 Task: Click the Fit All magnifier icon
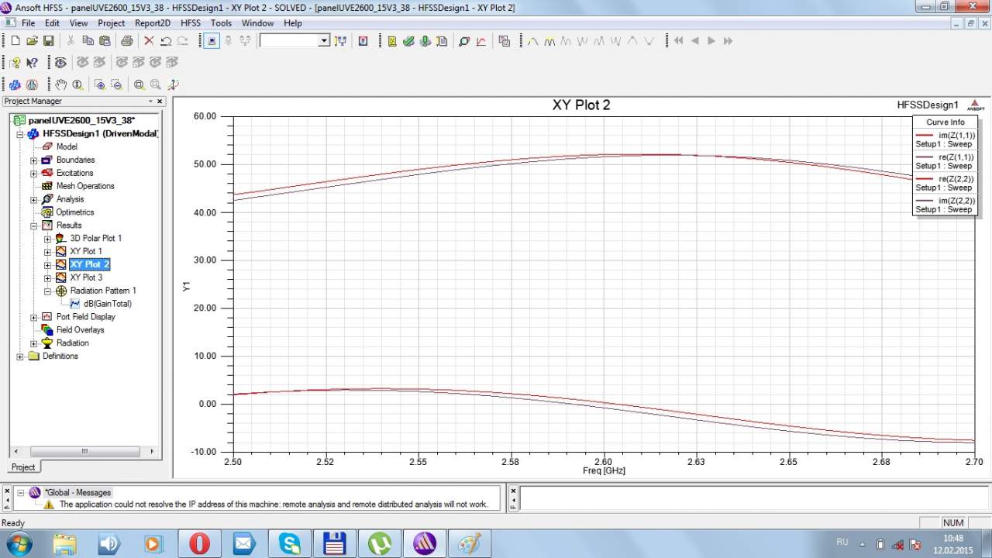click(x=139, y=84)
